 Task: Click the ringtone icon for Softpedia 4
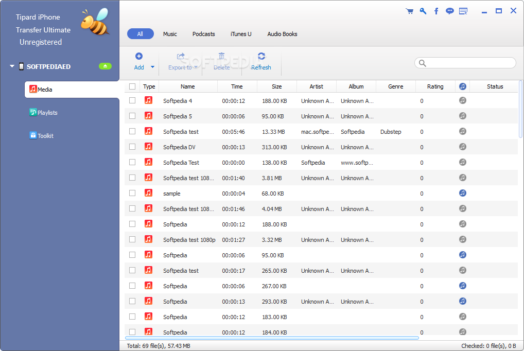[x=463, y=100]
